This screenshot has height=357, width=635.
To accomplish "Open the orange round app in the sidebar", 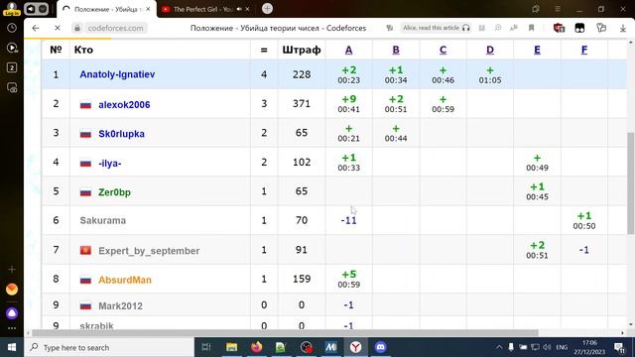I will 12,290.
